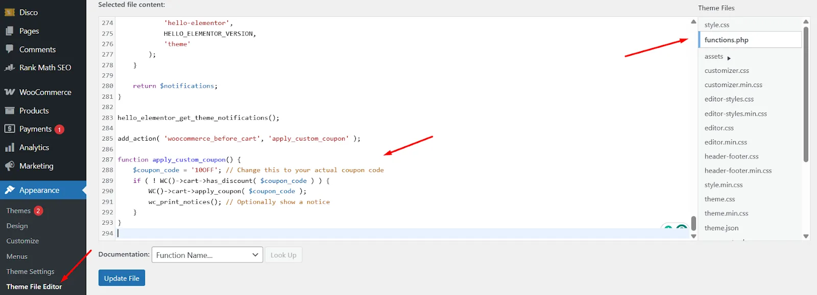Open style.css in Theme Files
The width and height of the screenshot is (817, 295).
(717, 25)
